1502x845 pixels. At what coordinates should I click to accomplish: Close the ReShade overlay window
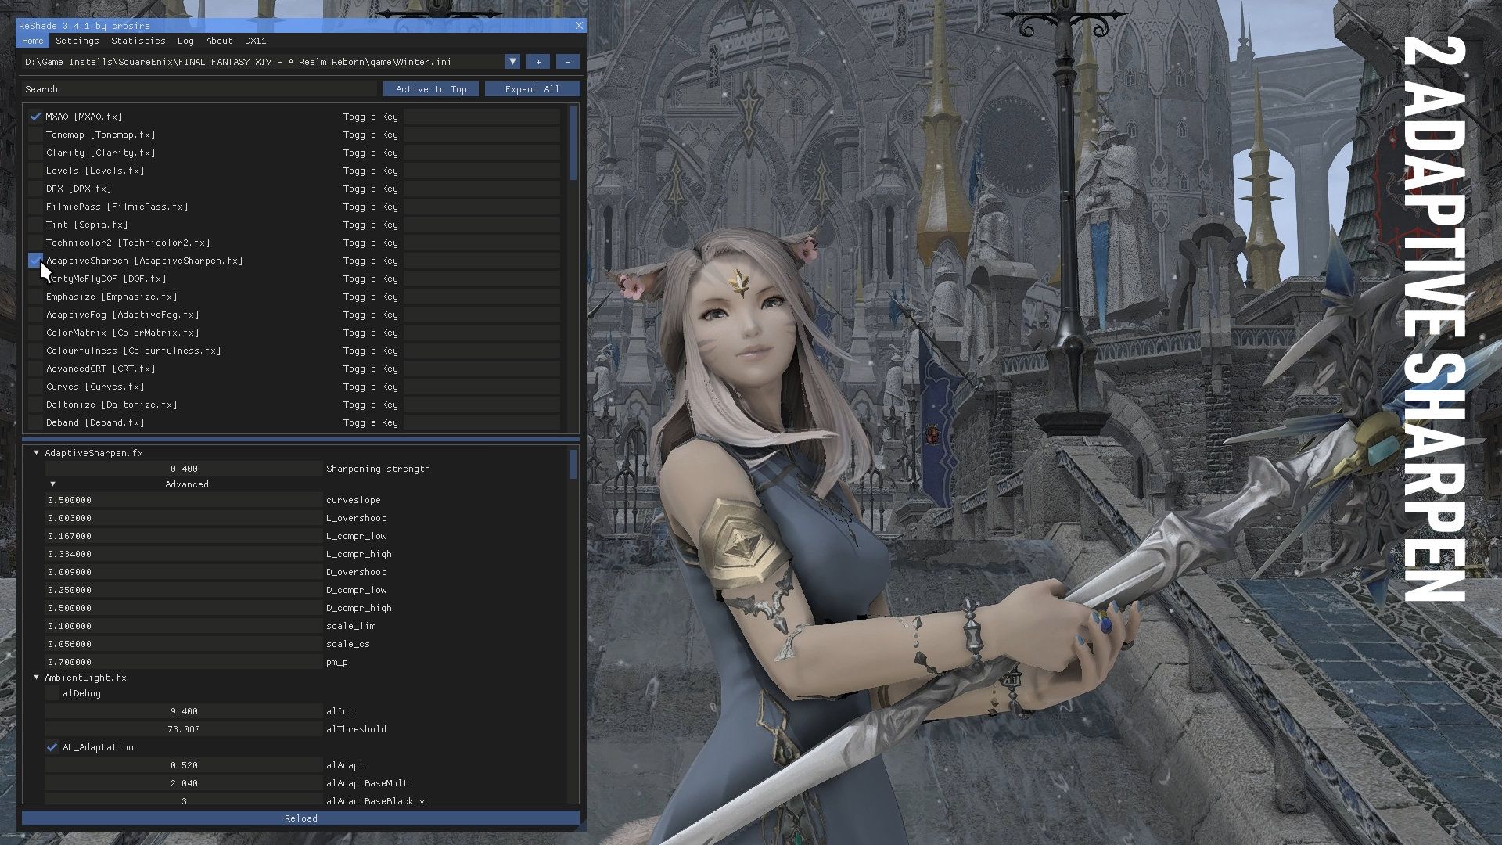click(x=579, y=26)
